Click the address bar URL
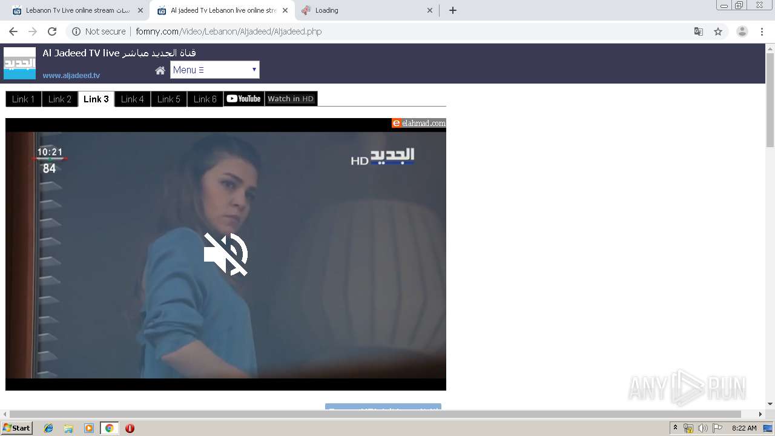775x436 pixels. point(229,31)
